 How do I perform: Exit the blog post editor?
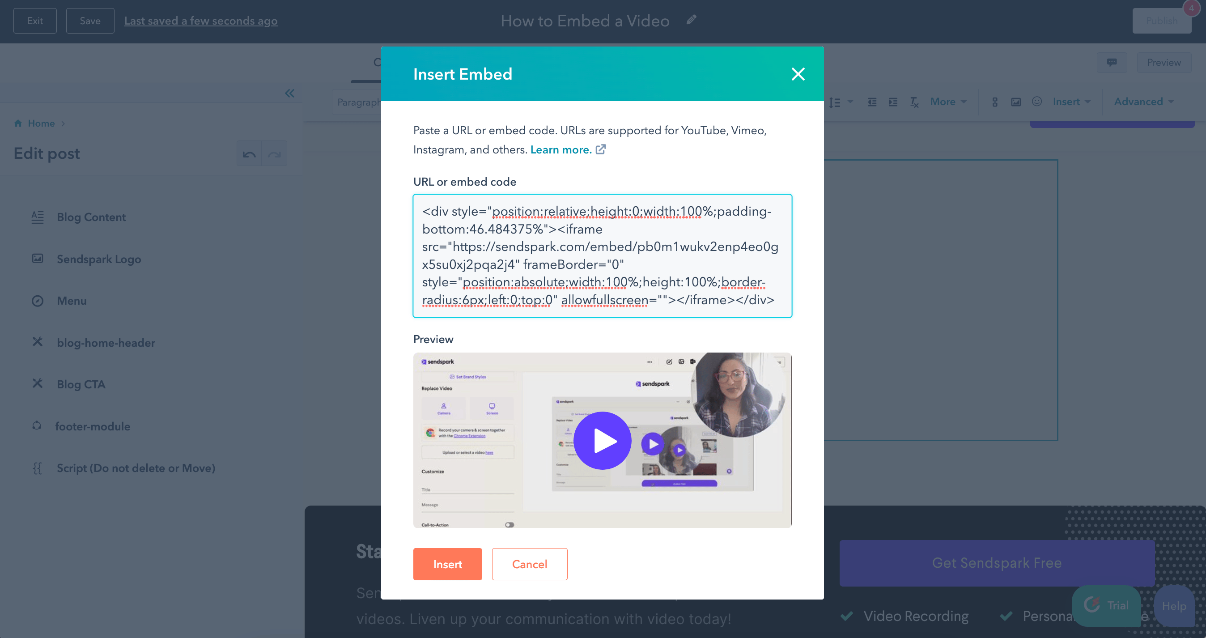[x=35, y=21]
